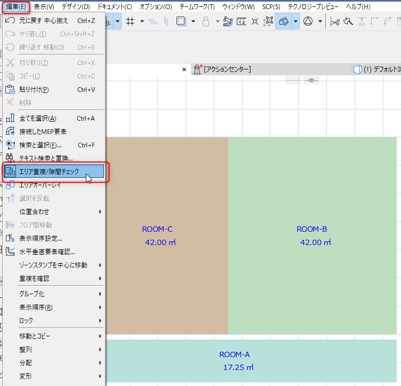The height and width of the screenshot is (386, 401).
Task: Expand the 重複を確認 submenu
Action: [54, 279]
